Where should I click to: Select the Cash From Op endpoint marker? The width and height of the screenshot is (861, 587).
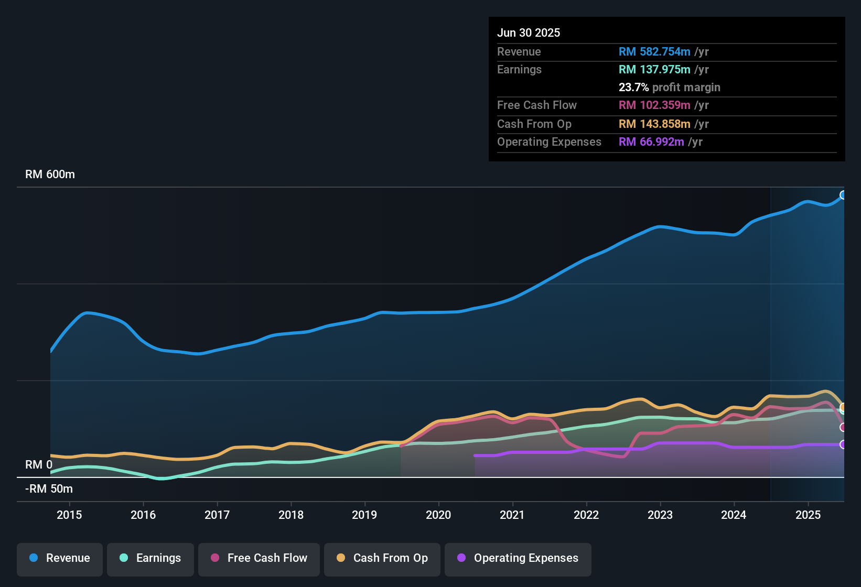(x=843, y=407)
